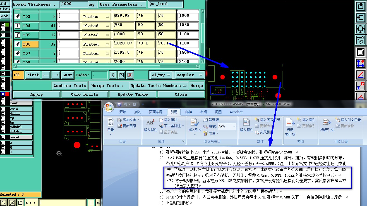Click the T06 row crosshair icon

[x=17, y=44]
